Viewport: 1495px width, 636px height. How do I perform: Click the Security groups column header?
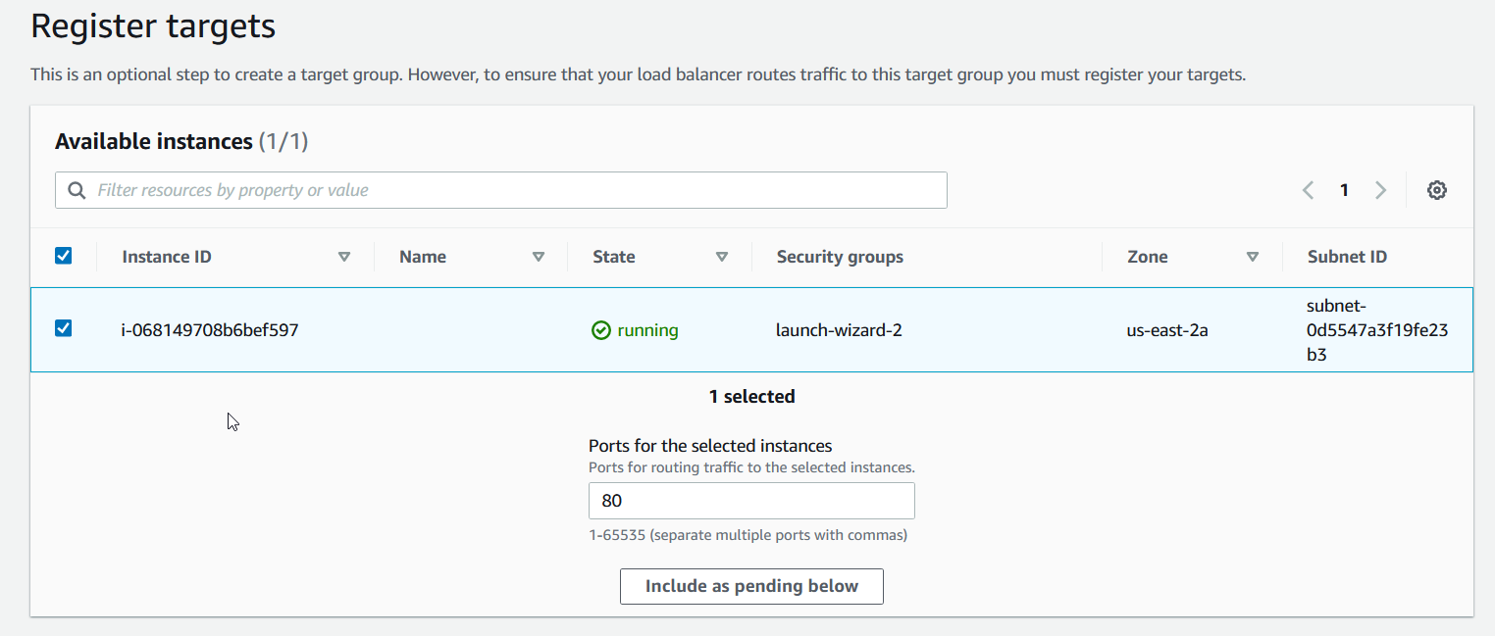click(x=840, y=257)
